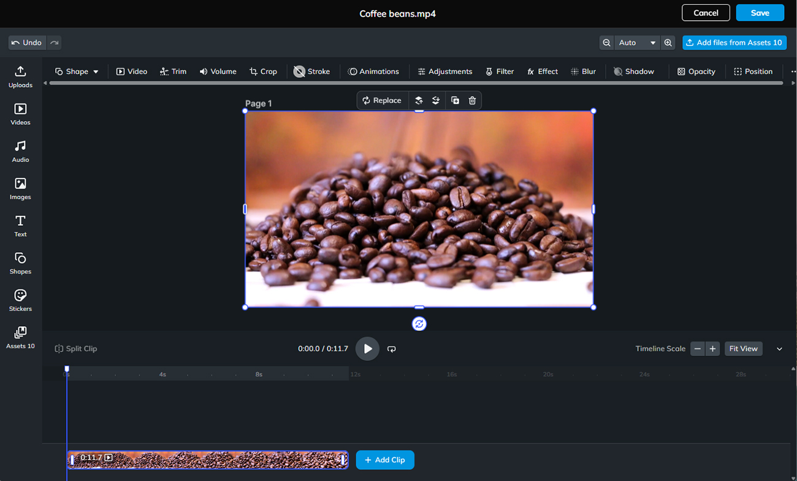Open the Adjustments toolbar option

(x=444, y=72)
